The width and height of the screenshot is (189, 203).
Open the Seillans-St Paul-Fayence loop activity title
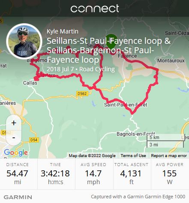click(x=109, y=50)
